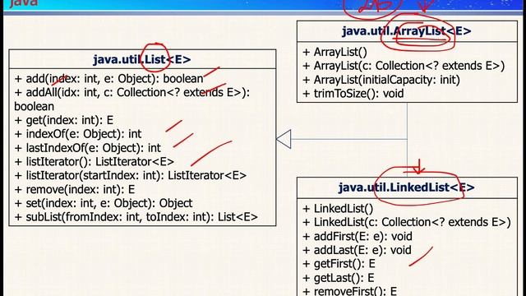Click the ArrayList(initialCapacity: init) line

click(x=381, y=80)
